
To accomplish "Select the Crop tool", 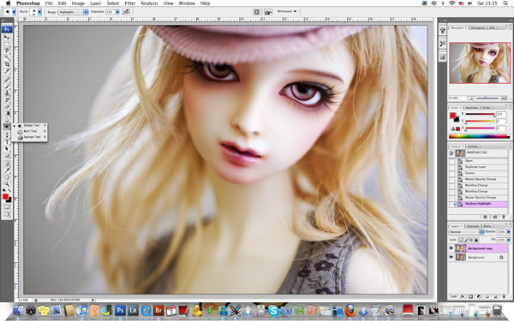I will [7, 64].
